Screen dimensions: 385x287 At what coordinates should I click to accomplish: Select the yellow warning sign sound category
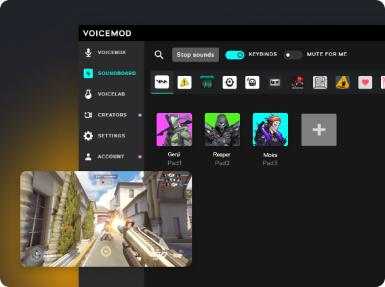point(184,82)
